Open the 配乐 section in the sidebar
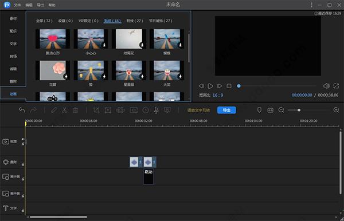 (13, 31)
